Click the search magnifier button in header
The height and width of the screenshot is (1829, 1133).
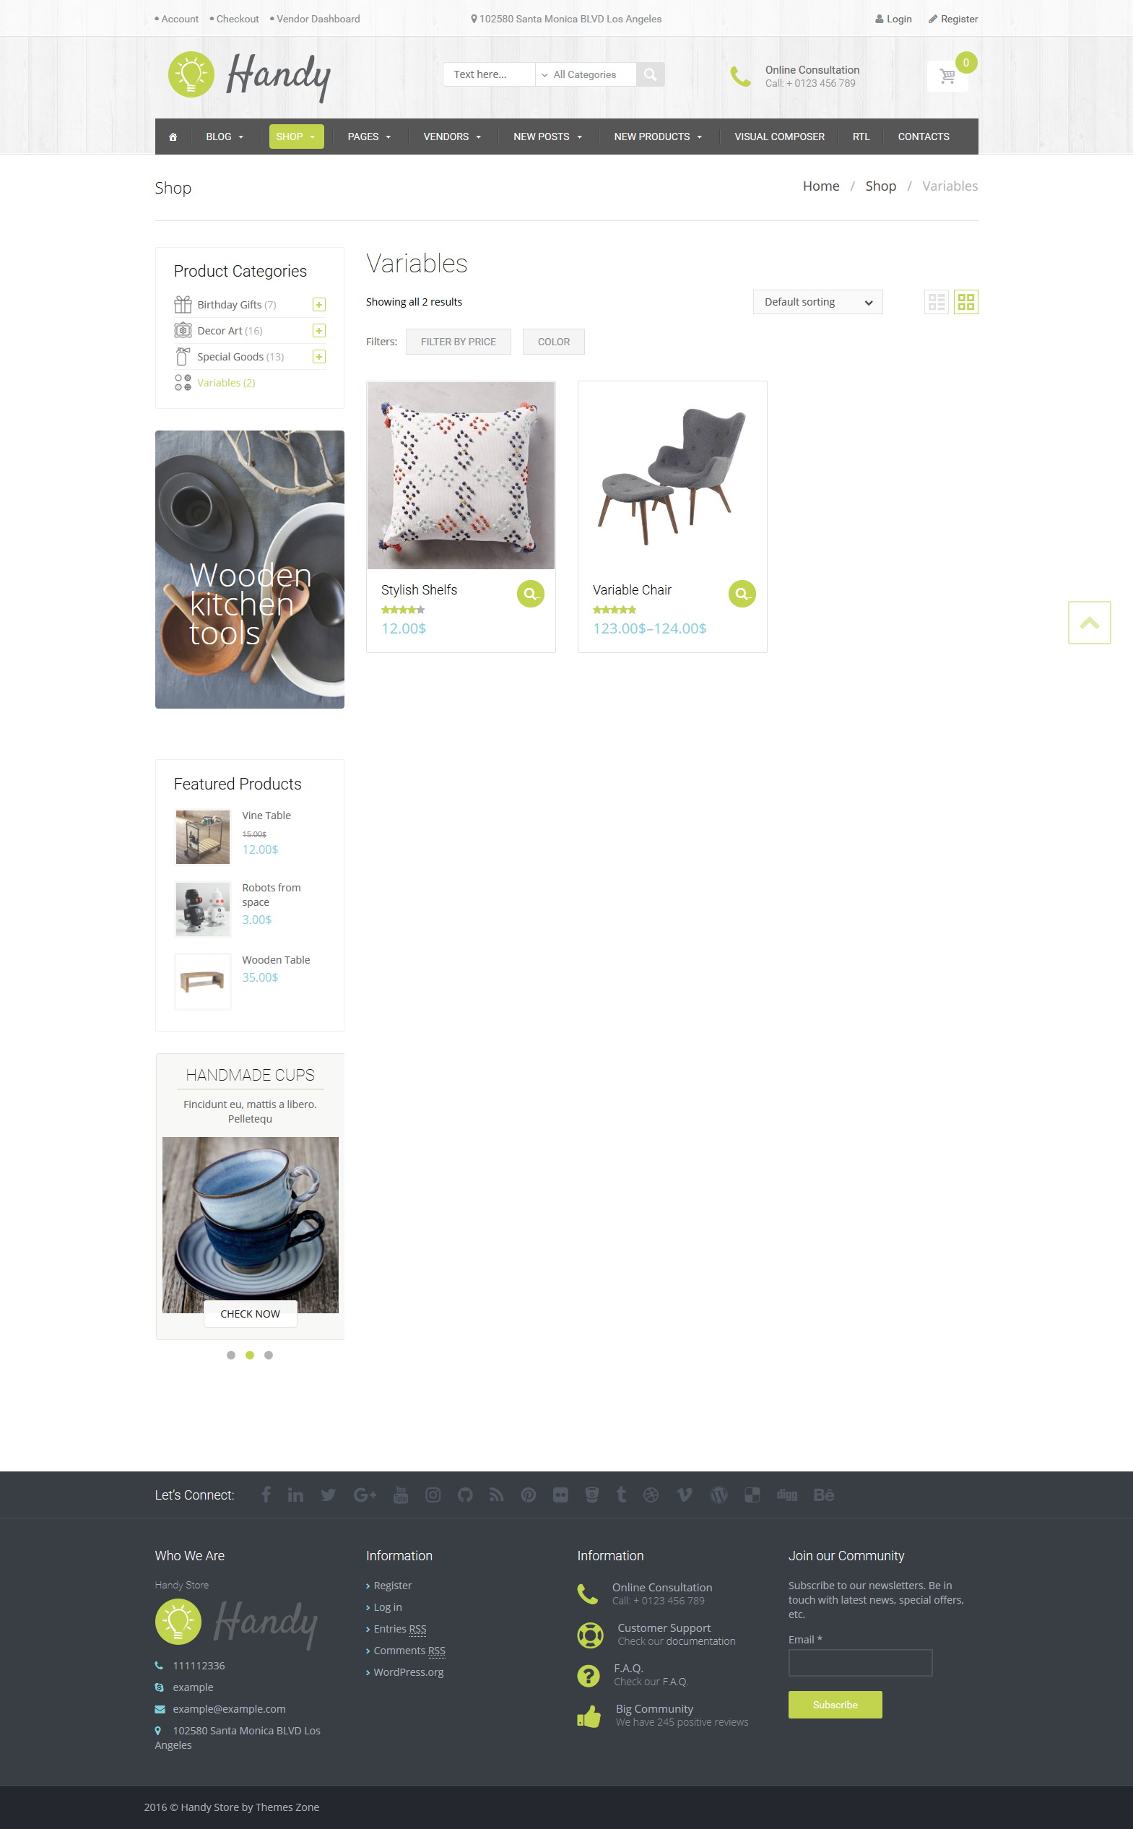tap(651, 74)
